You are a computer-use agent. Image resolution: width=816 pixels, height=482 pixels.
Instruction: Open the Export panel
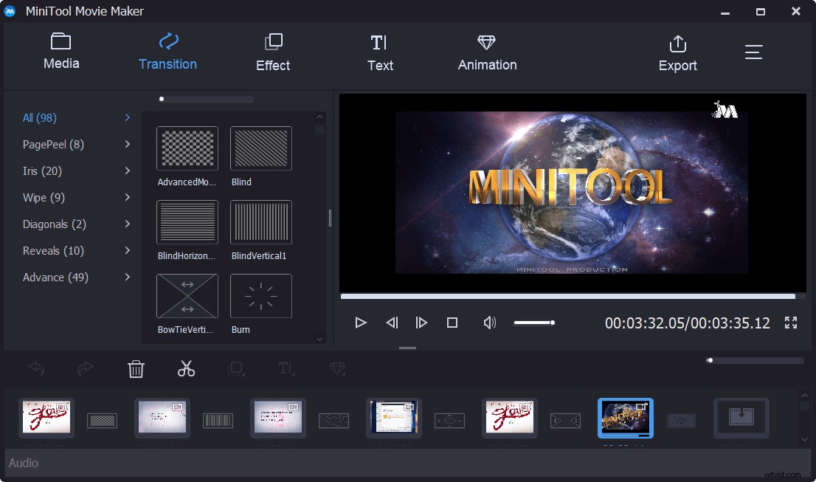point(677,52)
